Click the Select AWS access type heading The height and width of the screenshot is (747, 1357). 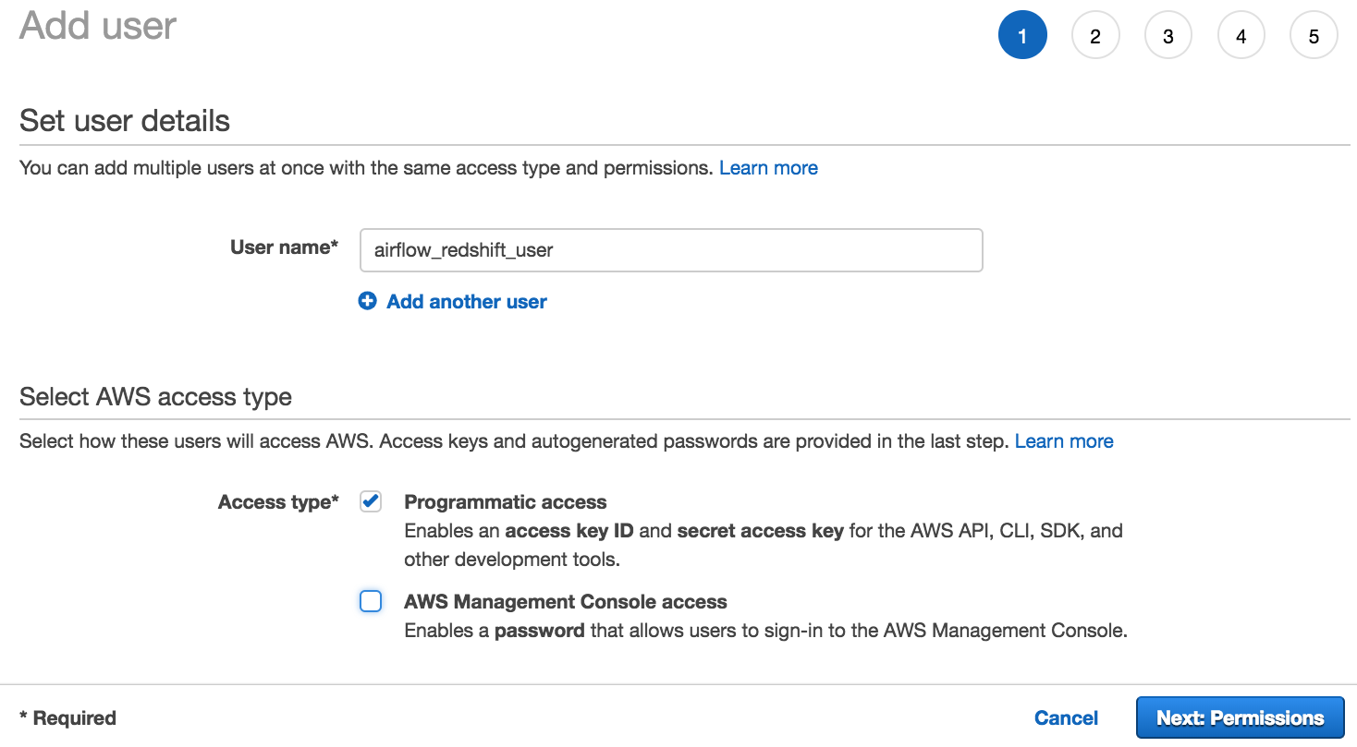click(155, 396)
